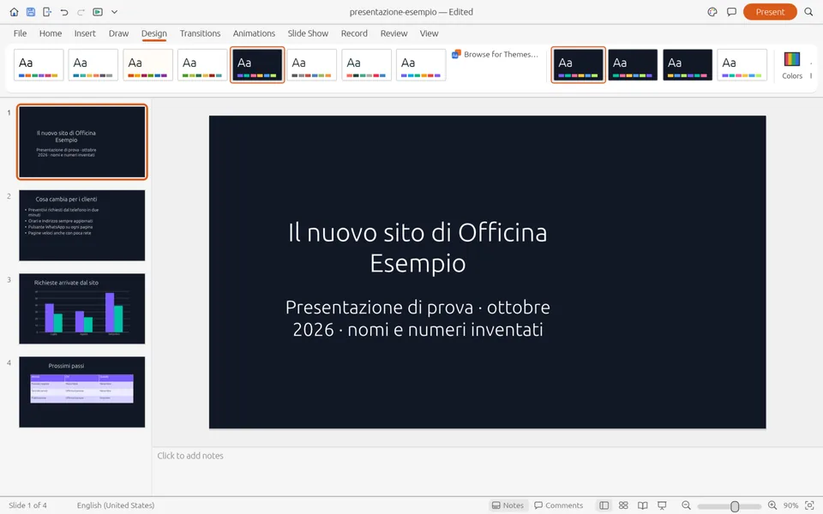Apply the last light theme before Browse
The height and width of the screenshot is (514, 823).
(421, 64)
